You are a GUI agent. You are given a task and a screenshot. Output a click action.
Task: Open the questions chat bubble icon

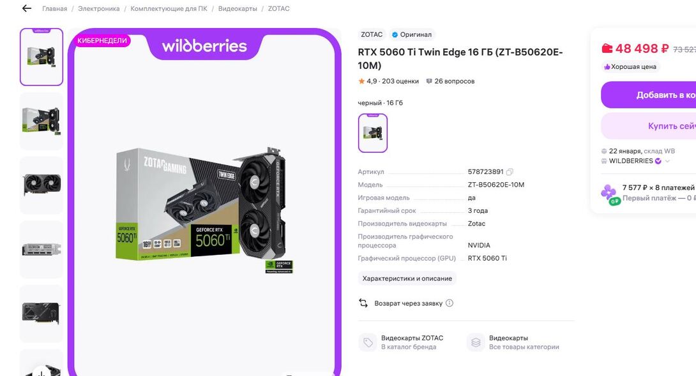pyautogui.click(x=429, y=81)
